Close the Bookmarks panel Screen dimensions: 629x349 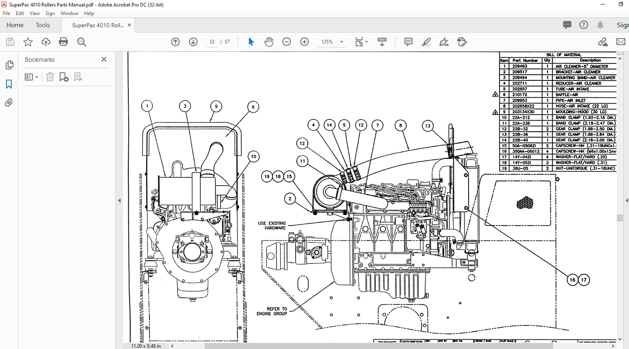click(104, 59)
